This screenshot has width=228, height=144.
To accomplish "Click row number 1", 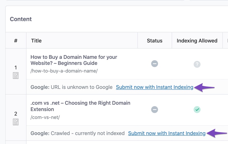I will (x=16, y=68).
